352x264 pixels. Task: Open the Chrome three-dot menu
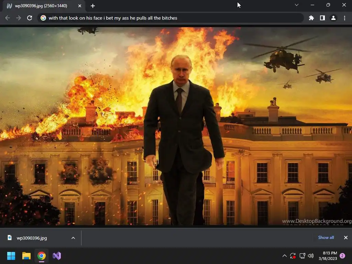point(344,18)
